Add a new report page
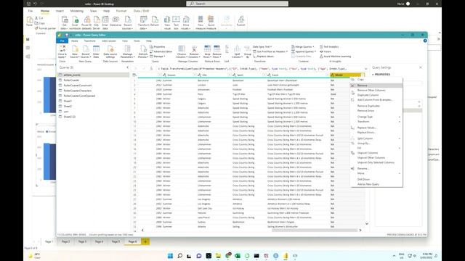This screenshot has width=465, height=261. (145, 241)
